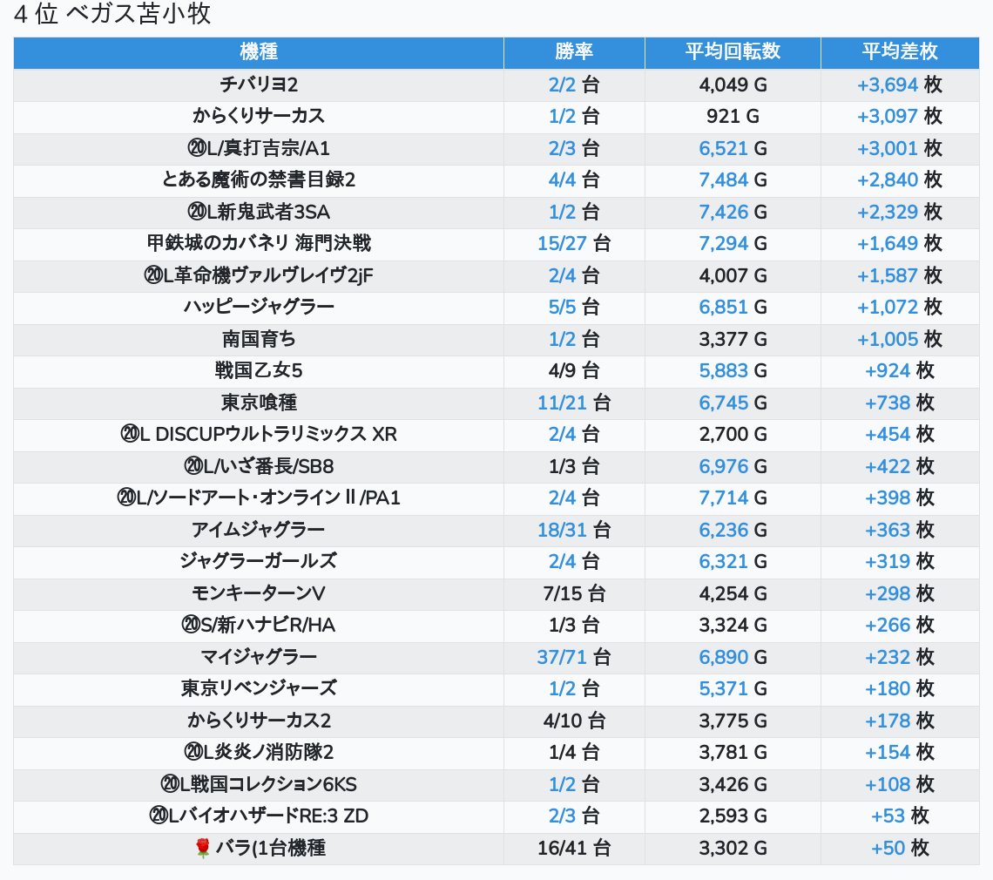
Task: Click the 7/15 台 win rate cell
Action: click(574, 594)
